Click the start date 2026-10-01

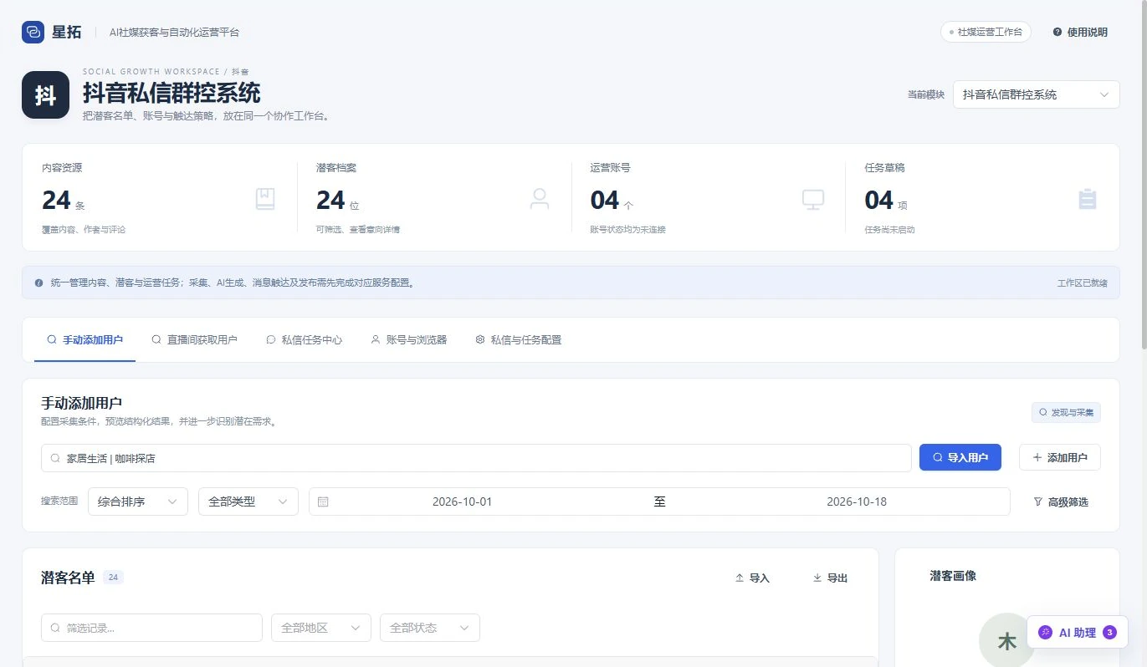click(462, 502)
